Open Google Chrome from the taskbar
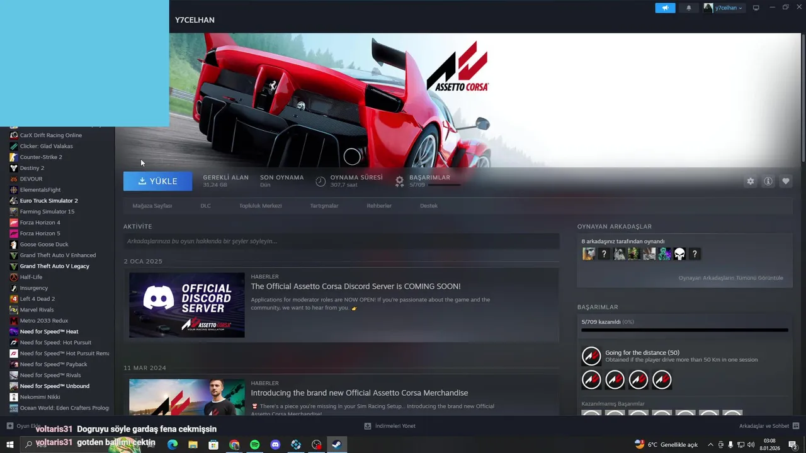 [234, 445]
